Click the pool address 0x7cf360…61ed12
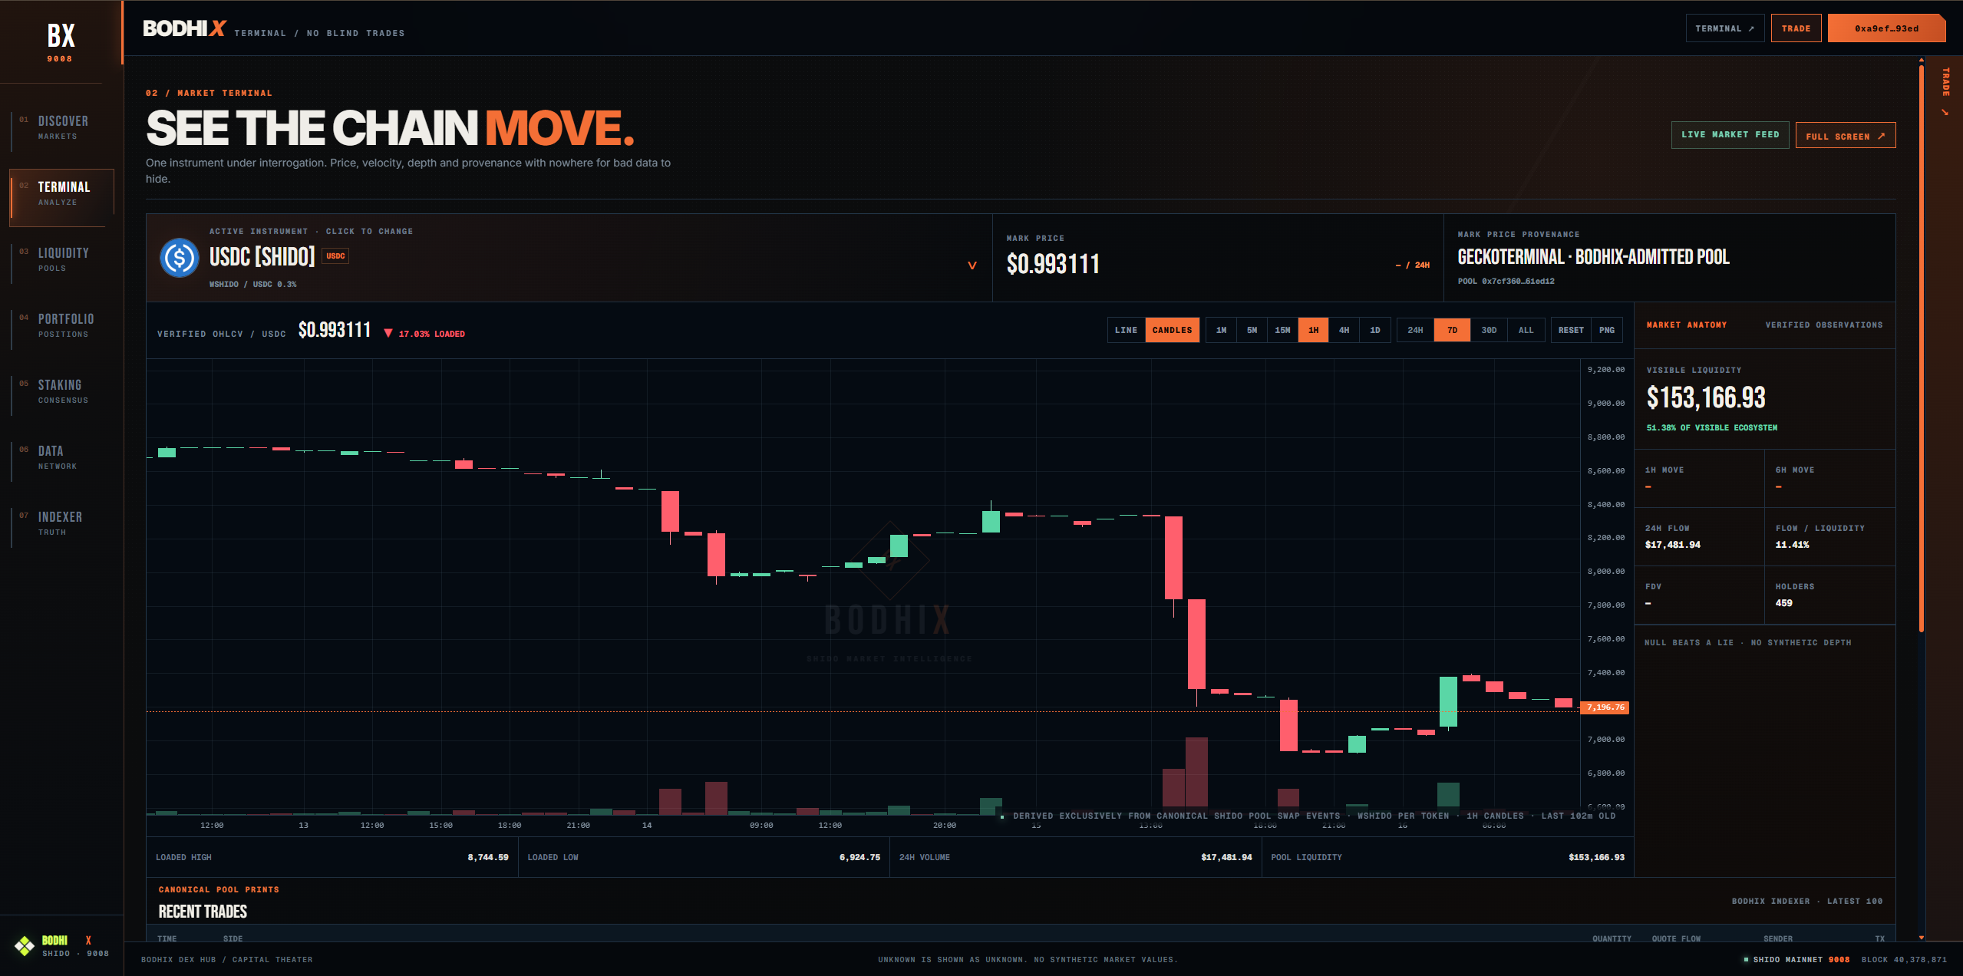The width and height of the screenshot is (1963, 976). click(1506, 282)
